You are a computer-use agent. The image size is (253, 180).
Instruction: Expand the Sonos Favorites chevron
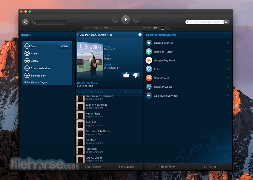pyautogui.click(x=228, y=42)
